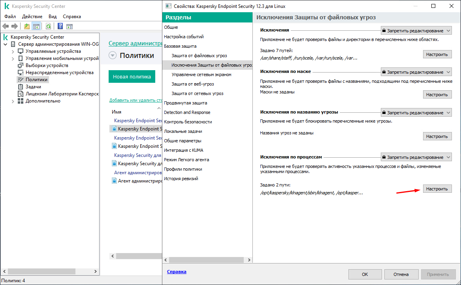Viewport: 461px width, 285px height.
Task: Click the show/hide action pane toolbar icon
Action: tap(70, 26)
